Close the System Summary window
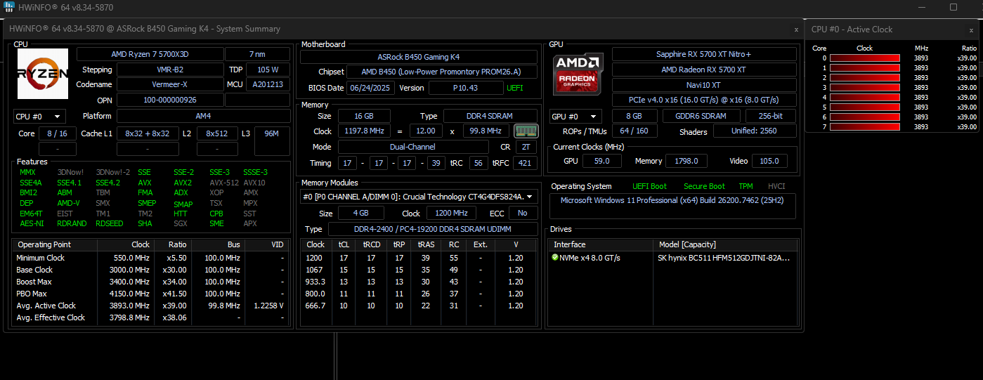983x380 pixels. [x=795, y=30]
